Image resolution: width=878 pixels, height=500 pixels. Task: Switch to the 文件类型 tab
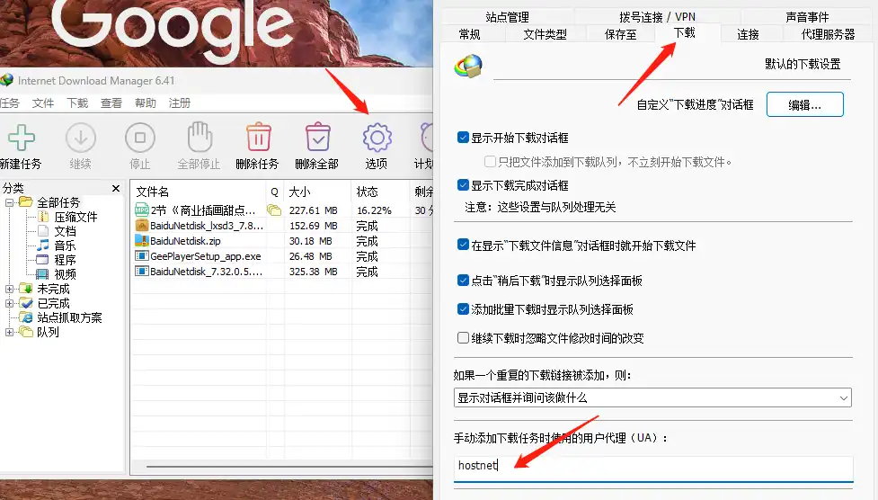coord(545,34)
